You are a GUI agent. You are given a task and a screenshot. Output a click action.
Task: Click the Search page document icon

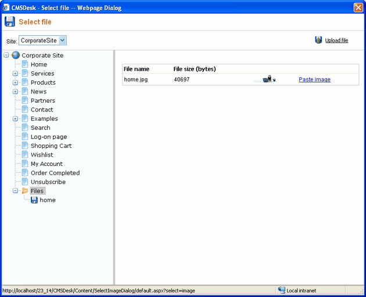pos(25,128)
